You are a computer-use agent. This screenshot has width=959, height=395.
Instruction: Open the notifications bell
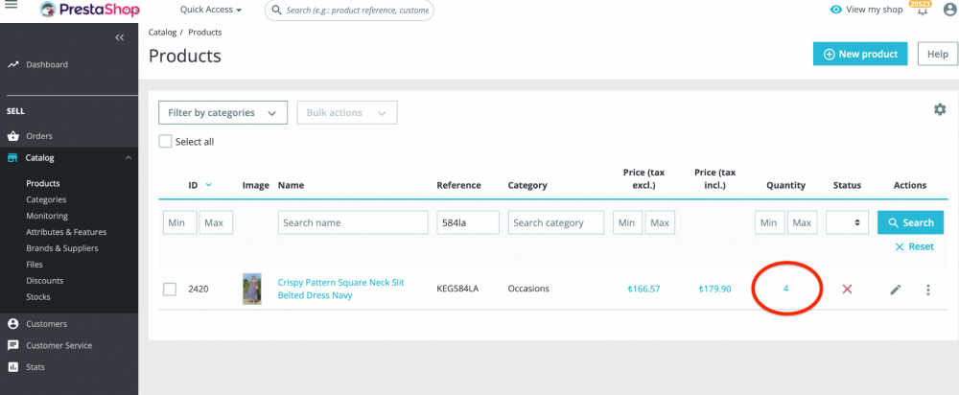click(x=922, y=11)
